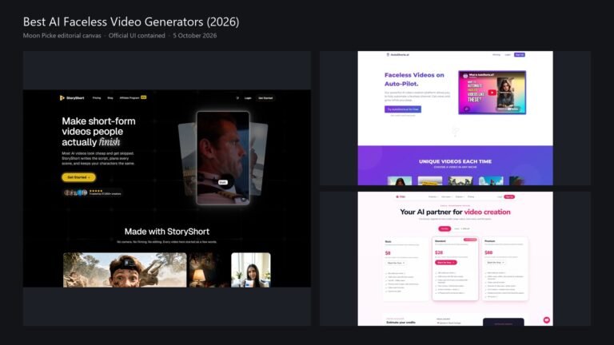Image resolution: width=614 pixels, height=345 pixels.
Task: Click 'Your AI partner for video creation' headline
Action: click(455, 212)
